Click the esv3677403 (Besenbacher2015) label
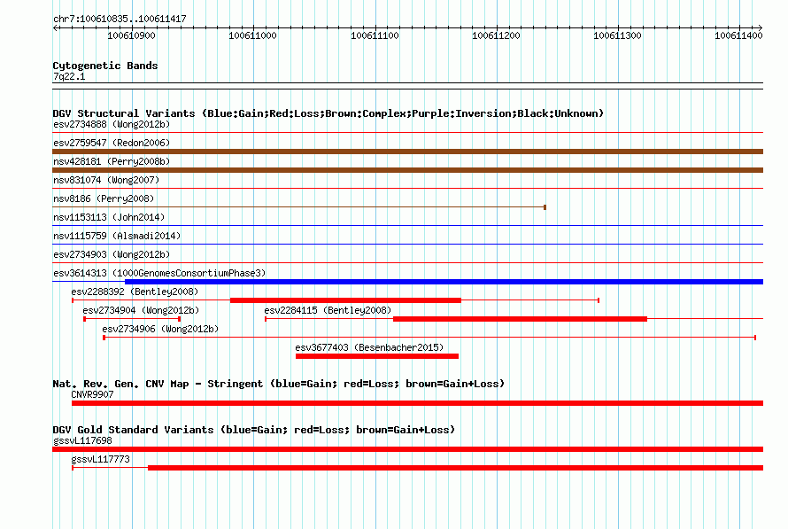This screenshot has height=529, width=788. (x=369, y=347)
